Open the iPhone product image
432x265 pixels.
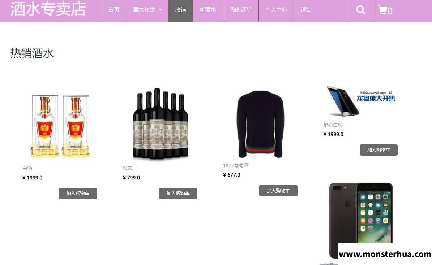point(361,220)
